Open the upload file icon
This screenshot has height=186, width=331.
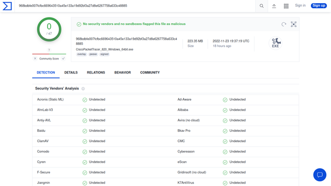click(x=274, y=6)
